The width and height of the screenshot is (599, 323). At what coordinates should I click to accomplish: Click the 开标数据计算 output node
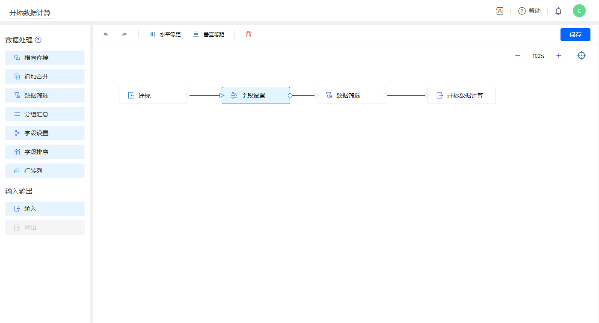click(x=461, y=95)
